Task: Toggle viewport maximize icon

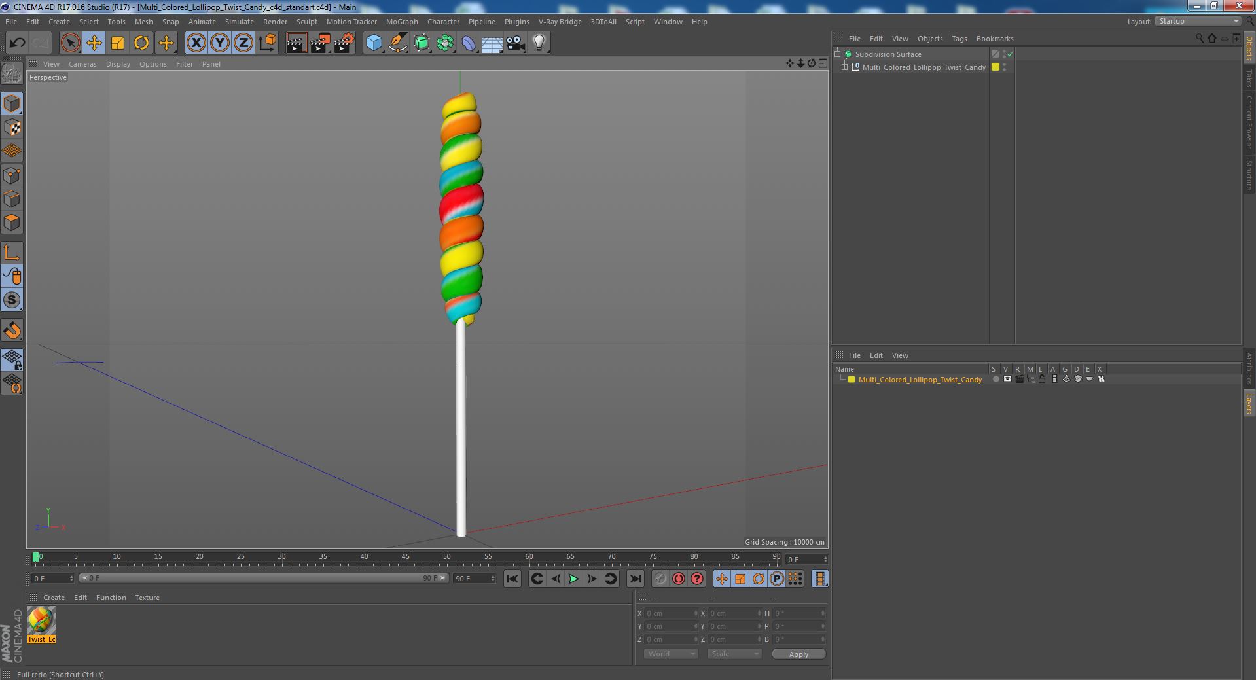Action: (823, 63)
